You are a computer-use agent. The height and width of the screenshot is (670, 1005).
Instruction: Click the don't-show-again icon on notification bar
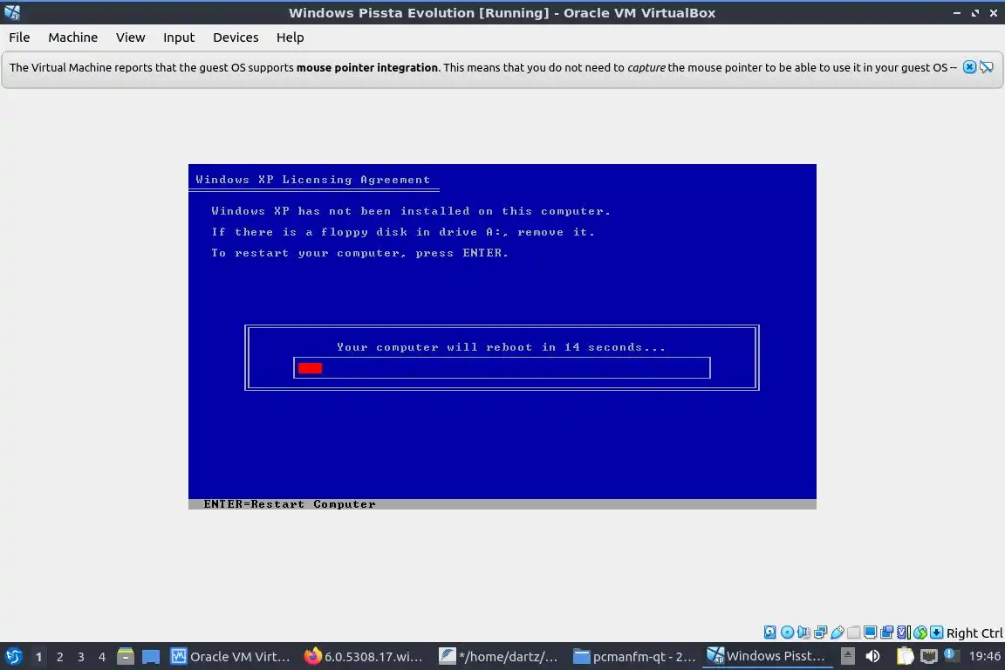click(987, 66)
